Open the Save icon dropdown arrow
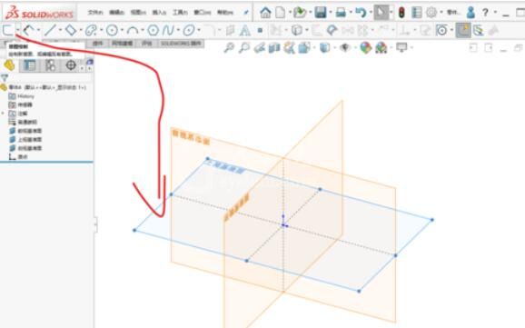This screenshot has width=525, height=328. coord(330,13)
